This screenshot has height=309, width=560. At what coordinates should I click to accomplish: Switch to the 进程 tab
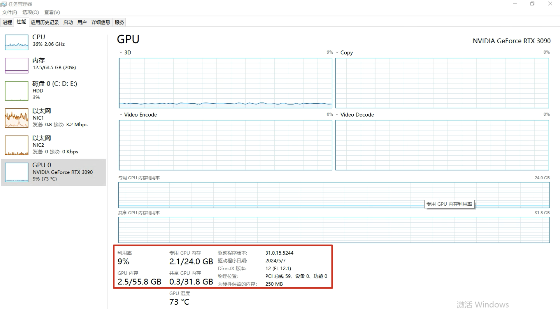point(7,22)
